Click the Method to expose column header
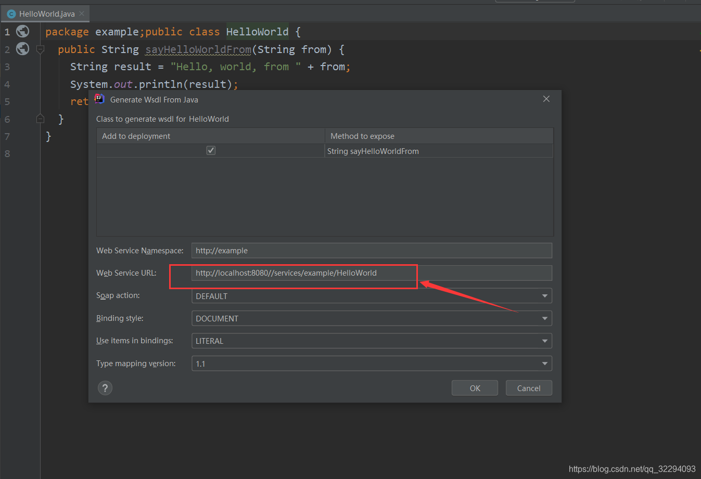Viewport: 701px width, 479px height. tap(439, 136)
